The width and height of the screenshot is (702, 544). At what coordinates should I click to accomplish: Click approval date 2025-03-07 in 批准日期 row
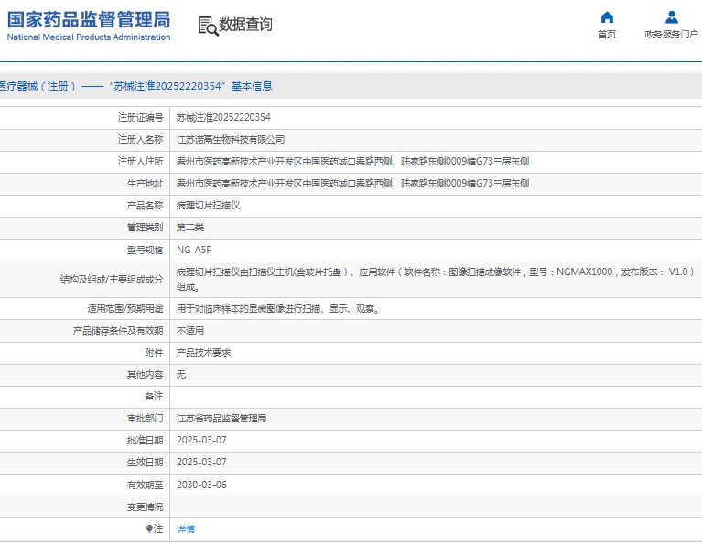pos(201,440)
